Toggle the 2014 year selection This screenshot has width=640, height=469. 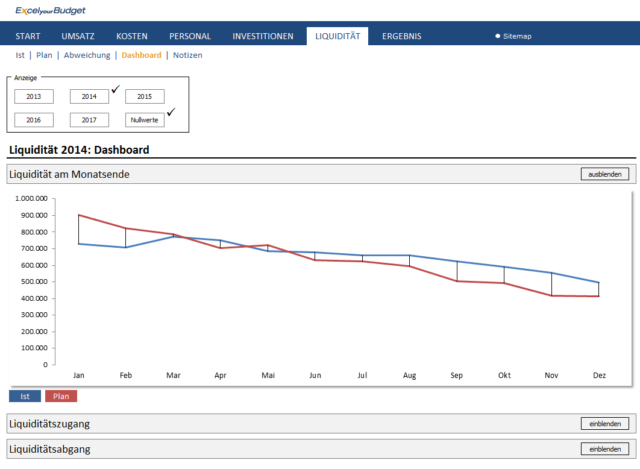(89, 96)
